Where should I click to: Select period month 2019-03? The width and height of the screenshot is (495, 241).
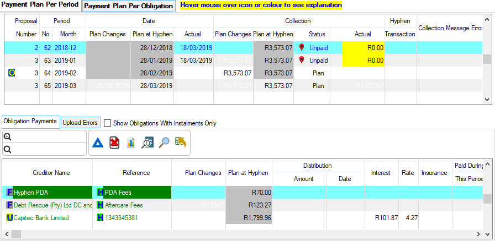(65, 86)
